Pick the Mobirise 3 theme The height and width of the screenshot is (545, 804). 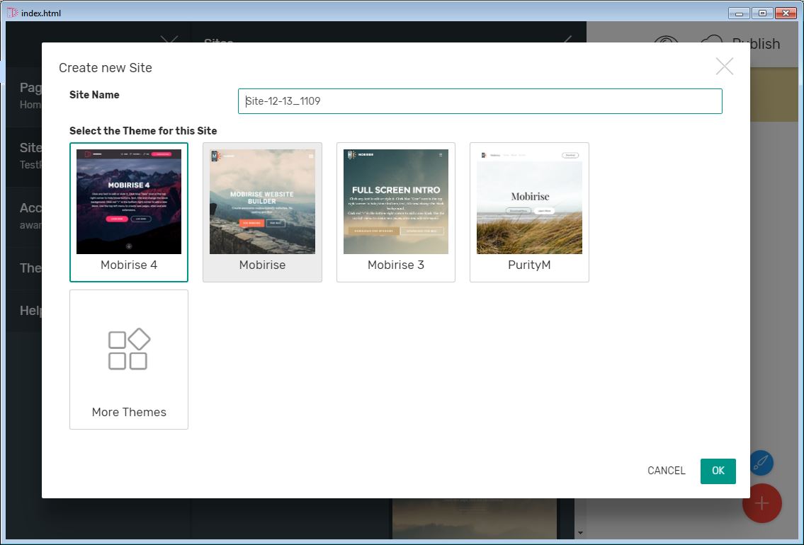pyautogui.click(x=395, y=202)
